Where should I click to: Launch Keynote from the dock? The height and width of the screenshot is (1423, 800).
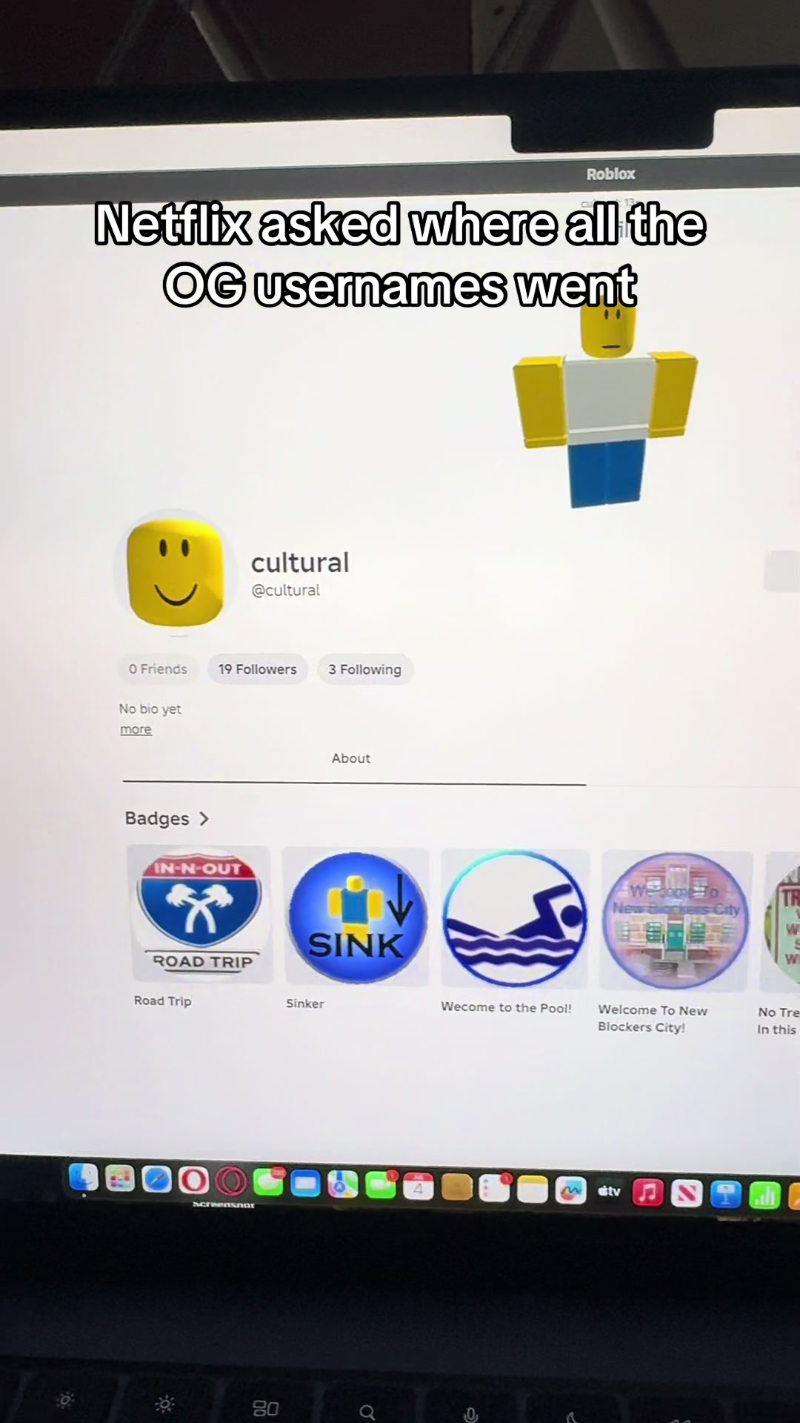(x=725, y=1194)
